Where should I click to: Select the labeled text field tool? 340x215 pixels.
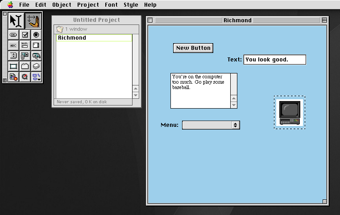(25, 45)
